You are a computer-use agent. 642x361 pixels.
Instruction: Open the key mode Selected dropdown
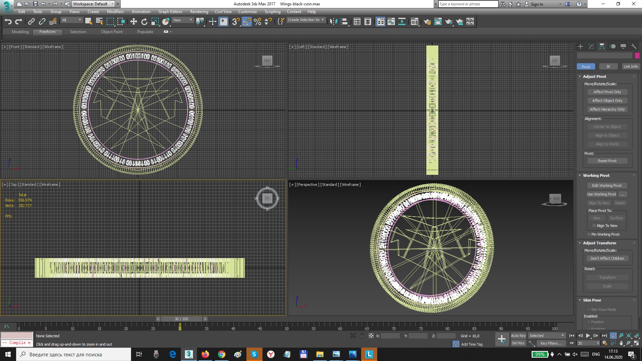point(547,336)
